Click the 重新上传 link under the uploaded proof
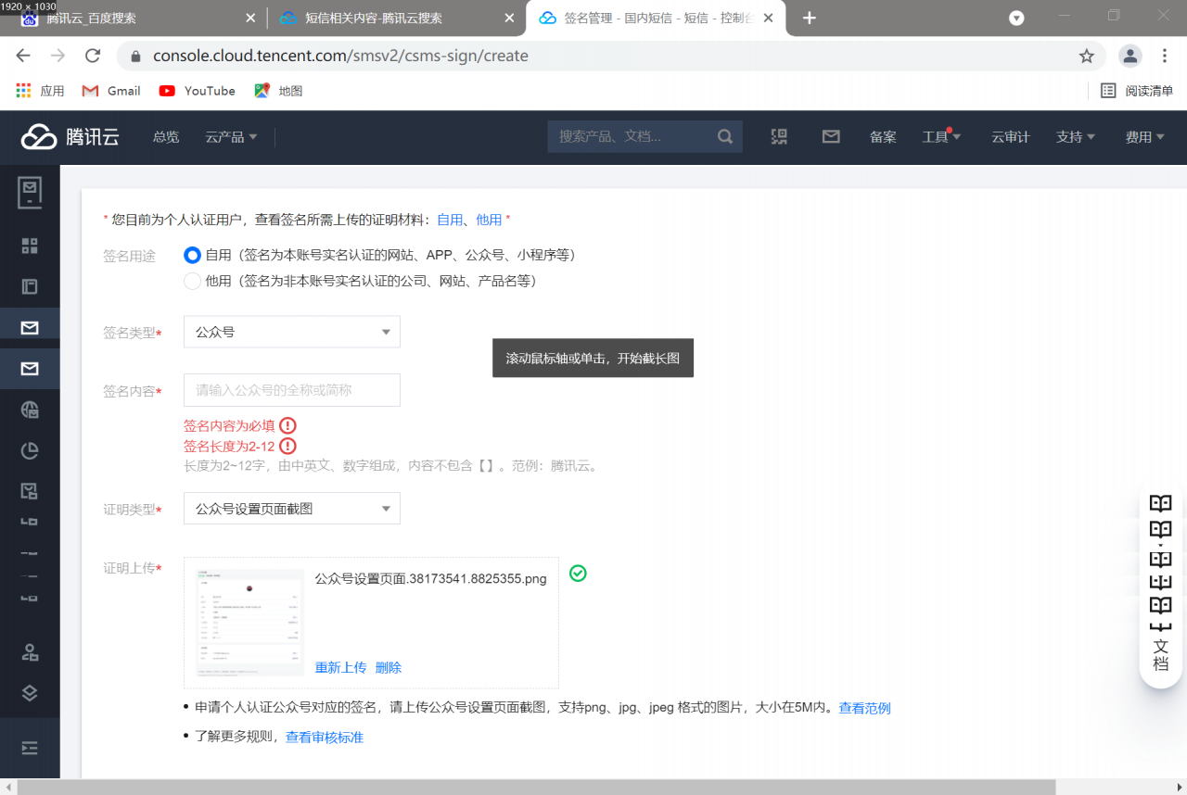The image size is (1187, 795). click(x=339, y=667)
